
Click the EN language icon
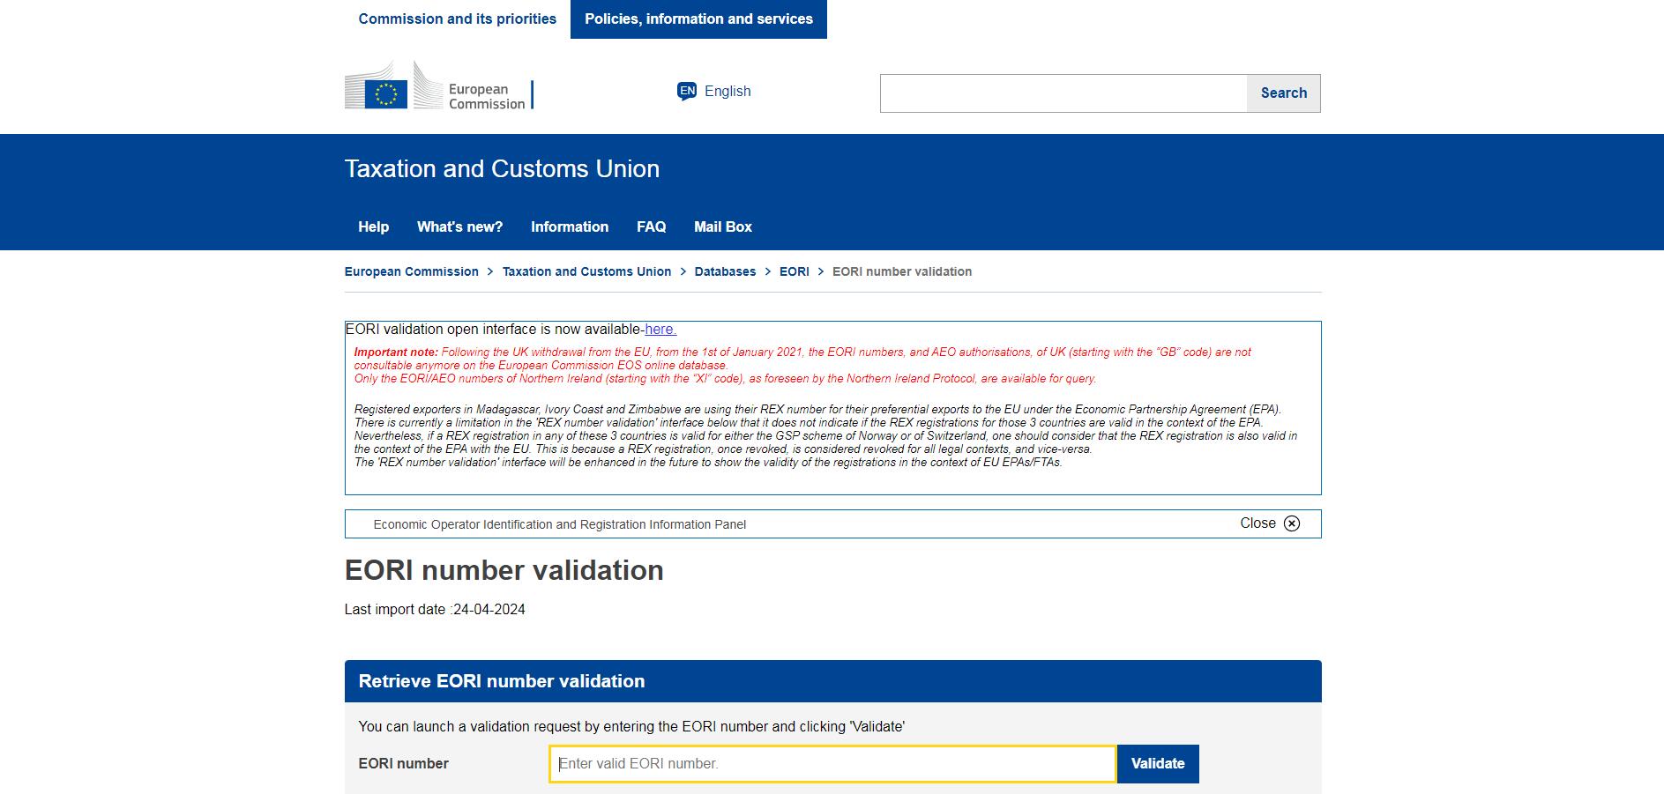tap(687, 91)
